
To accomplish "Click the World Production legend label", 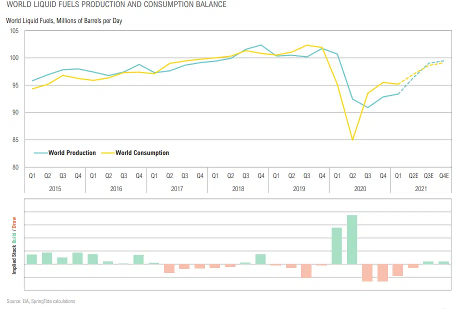I will point(71,153).
